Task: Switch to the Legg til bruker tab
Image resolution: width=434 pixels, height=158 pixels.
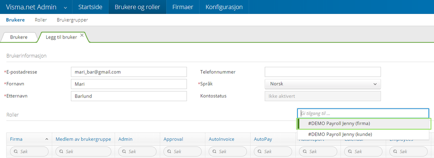Action: (x=61, y=37)
